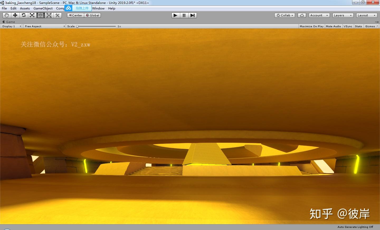Open the File menu
Image resolution: width=380 pixels, height=230 pixels.
click(4, 8)
